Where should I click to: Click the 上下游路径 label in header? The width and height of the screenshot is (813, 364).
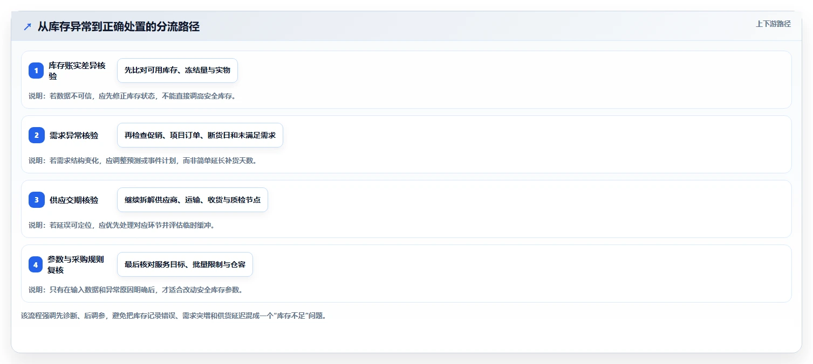pos(773,24)
